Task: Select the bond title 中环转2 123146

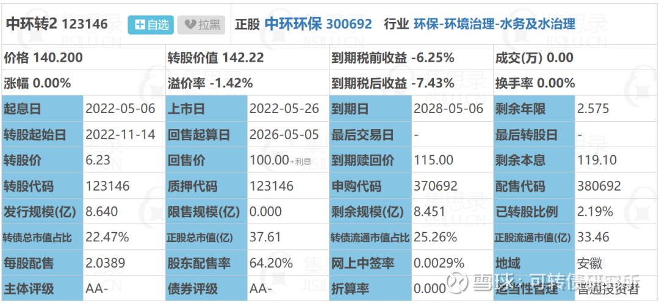Action: [x=57, y=24]
